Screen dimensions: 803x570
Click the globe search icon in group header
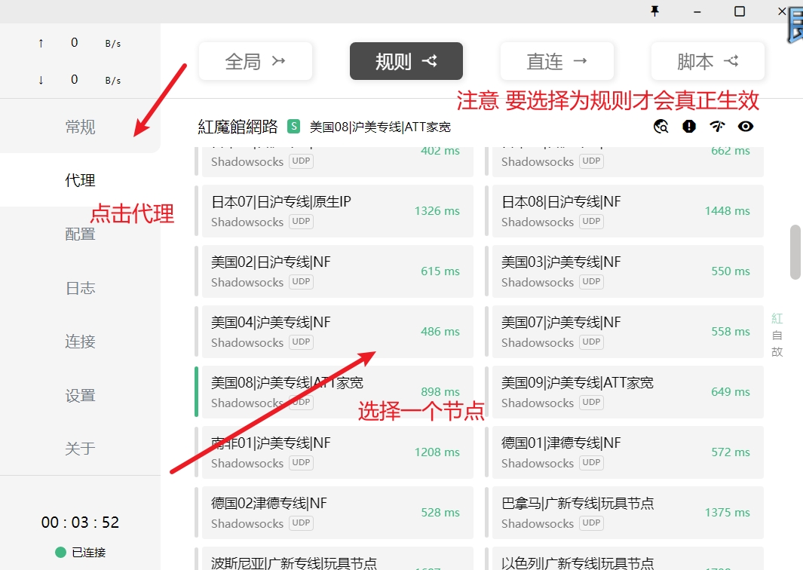coord(661,127)
